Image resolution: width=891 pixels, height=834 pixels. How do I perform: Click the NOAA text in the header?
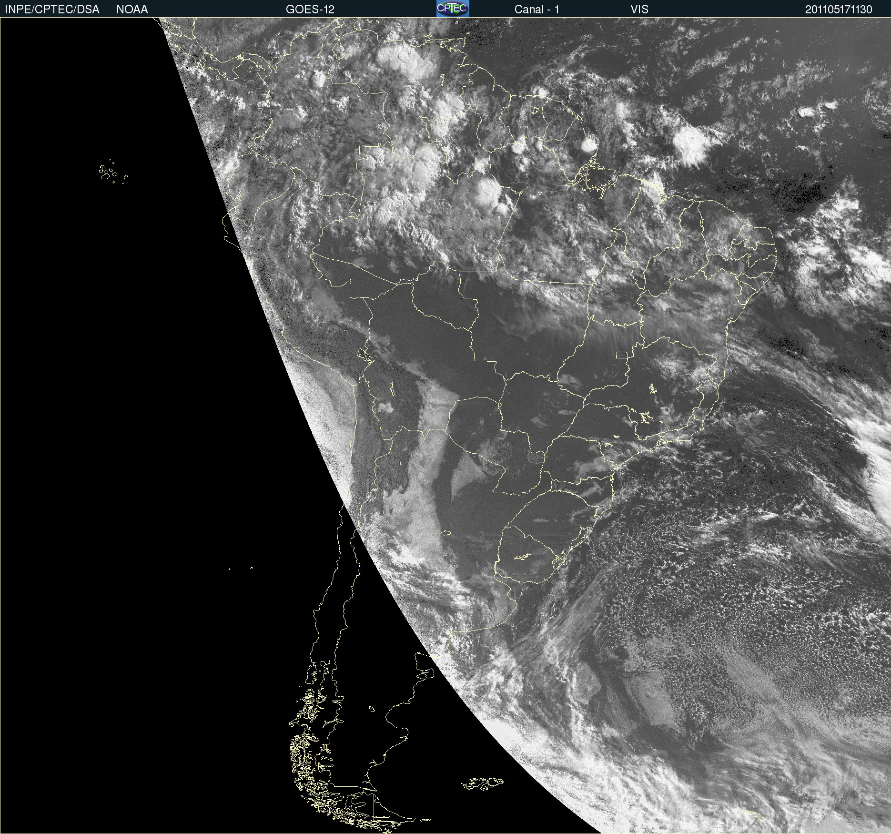(x=132, y=10)
